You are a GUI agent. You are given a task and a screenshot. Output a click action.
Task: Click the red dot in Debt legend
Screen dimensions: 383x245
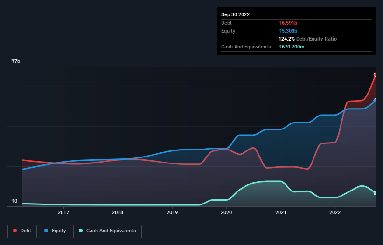pyautogui.click(x=15, y=231)
